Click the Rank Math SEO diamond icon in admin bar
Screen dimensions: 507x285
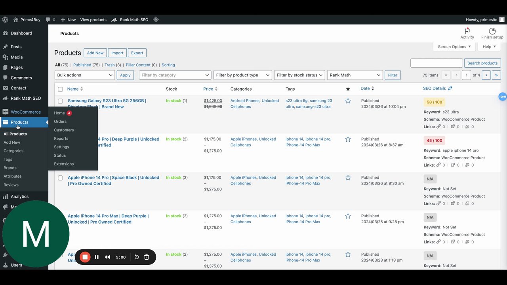pyautogui.click(x=156, y=19)
